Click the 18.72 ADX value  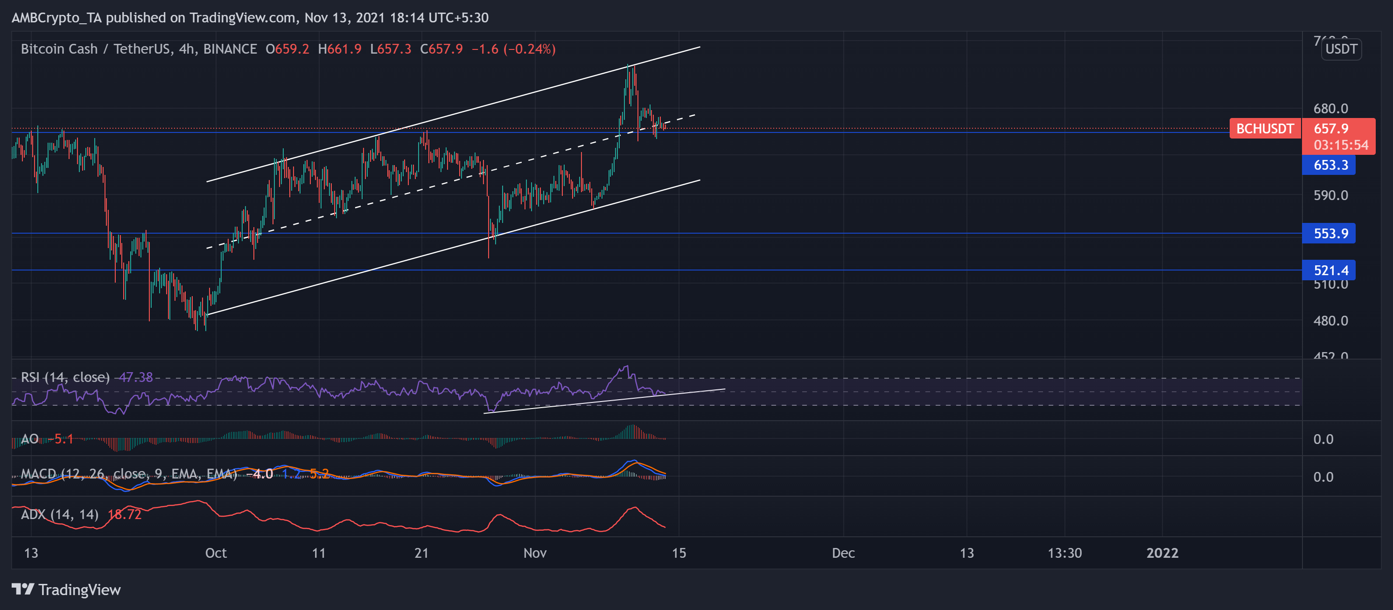tap(125, 514)
